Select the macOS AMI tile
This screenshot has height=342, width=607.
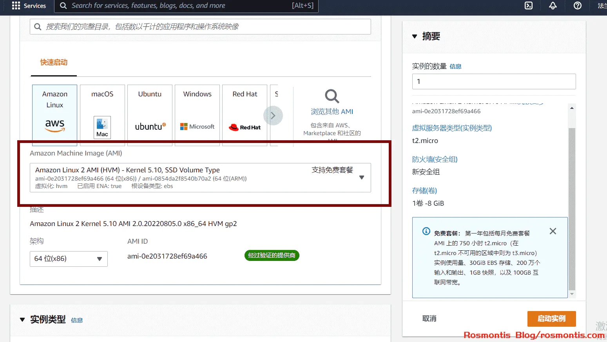click(x=102, y=115)
